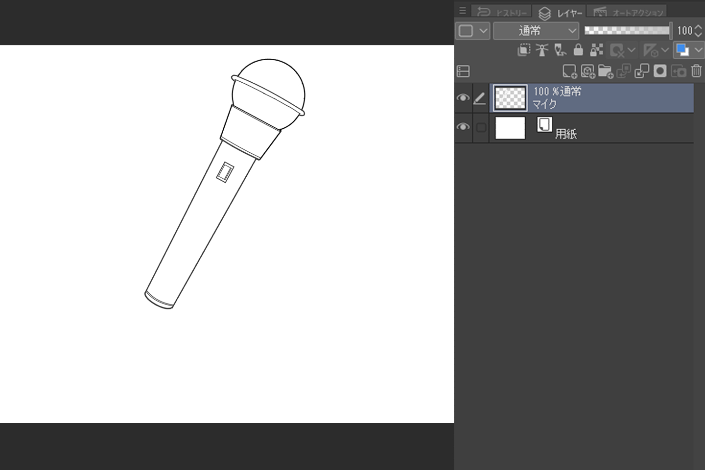Hide the 用紙 paper layer
705x470 pixels.
coord(463,127)
